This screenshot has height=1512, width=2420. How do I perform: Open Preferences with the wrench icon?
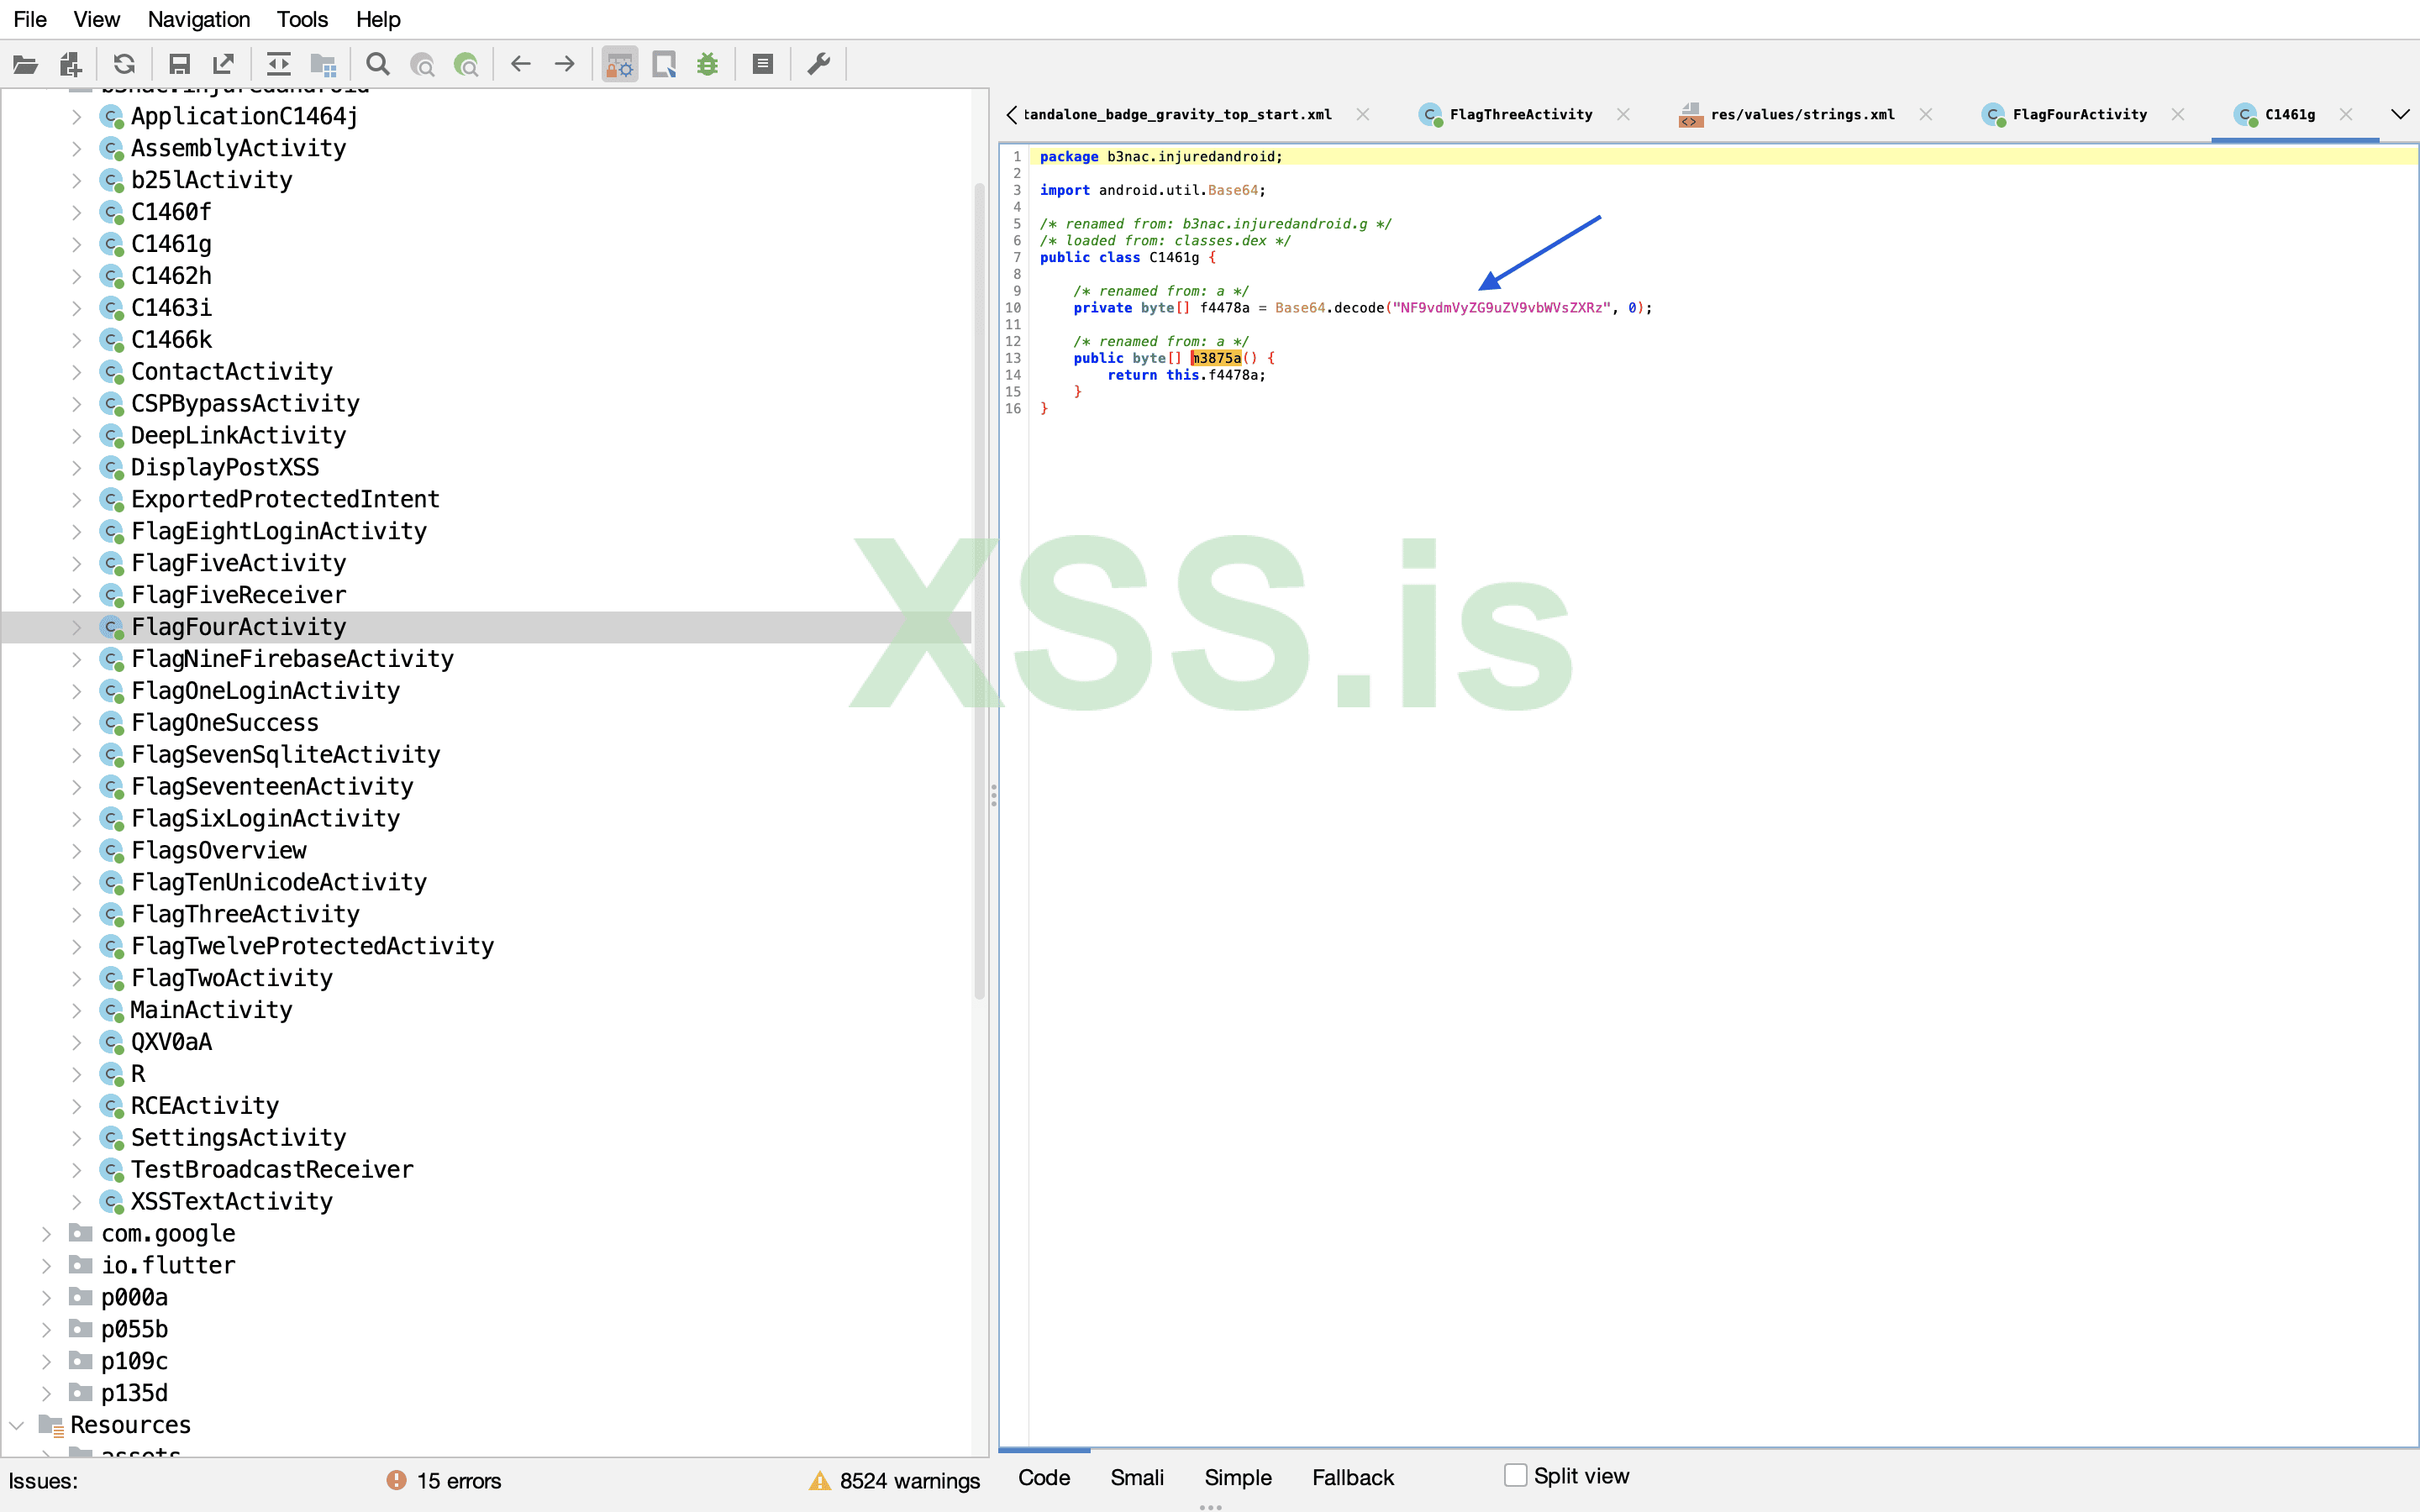coord(819,65)
